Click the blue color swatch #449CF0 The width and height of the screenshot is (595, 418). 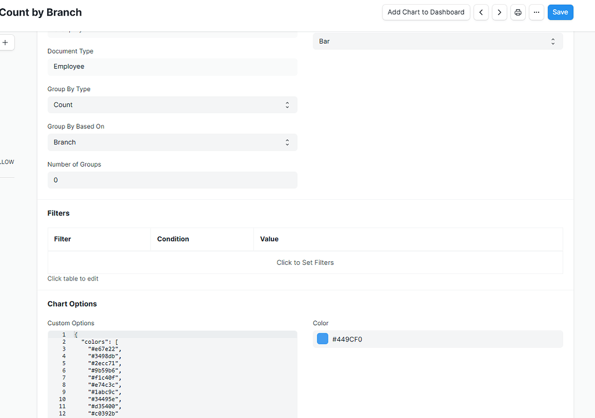click(322, 339)
